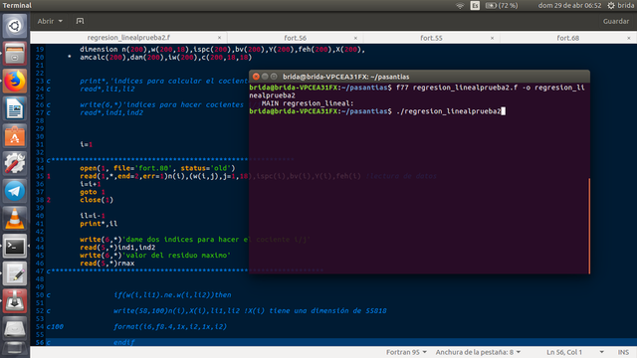The image size is (637, 358).
Task: Switch to the fort.56 tab
Action: (295, 38)
